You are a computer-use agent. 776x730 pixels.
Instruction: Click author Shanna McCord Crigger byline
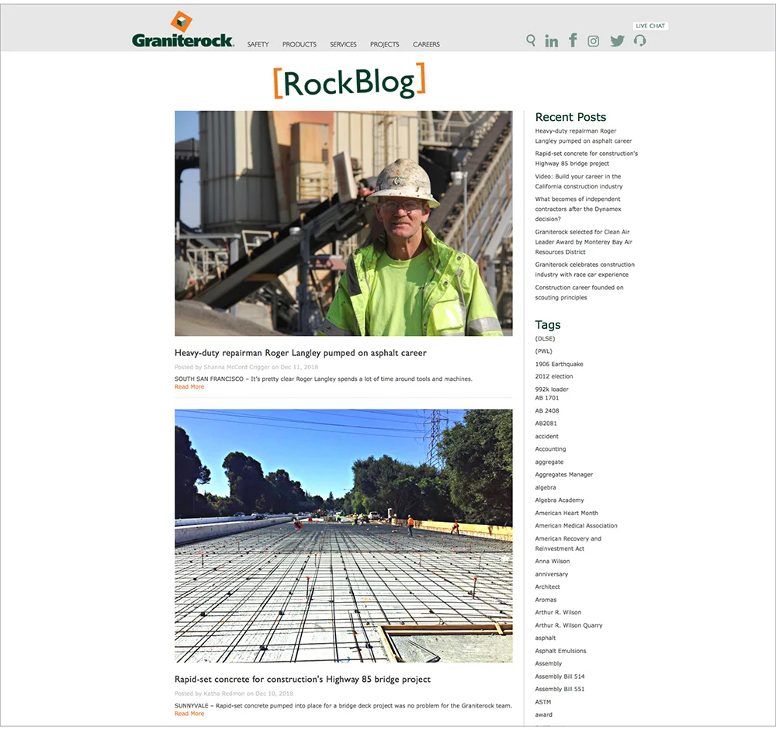(x=237, y=367)
